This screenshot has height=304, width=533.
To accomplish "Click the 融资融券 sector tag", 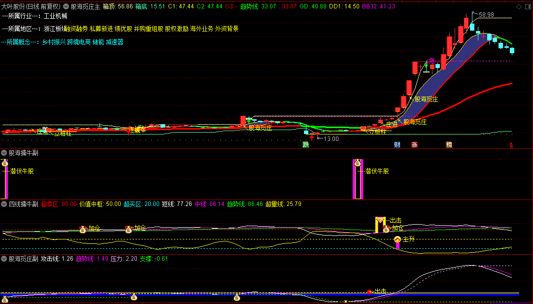I will (76, 29).
